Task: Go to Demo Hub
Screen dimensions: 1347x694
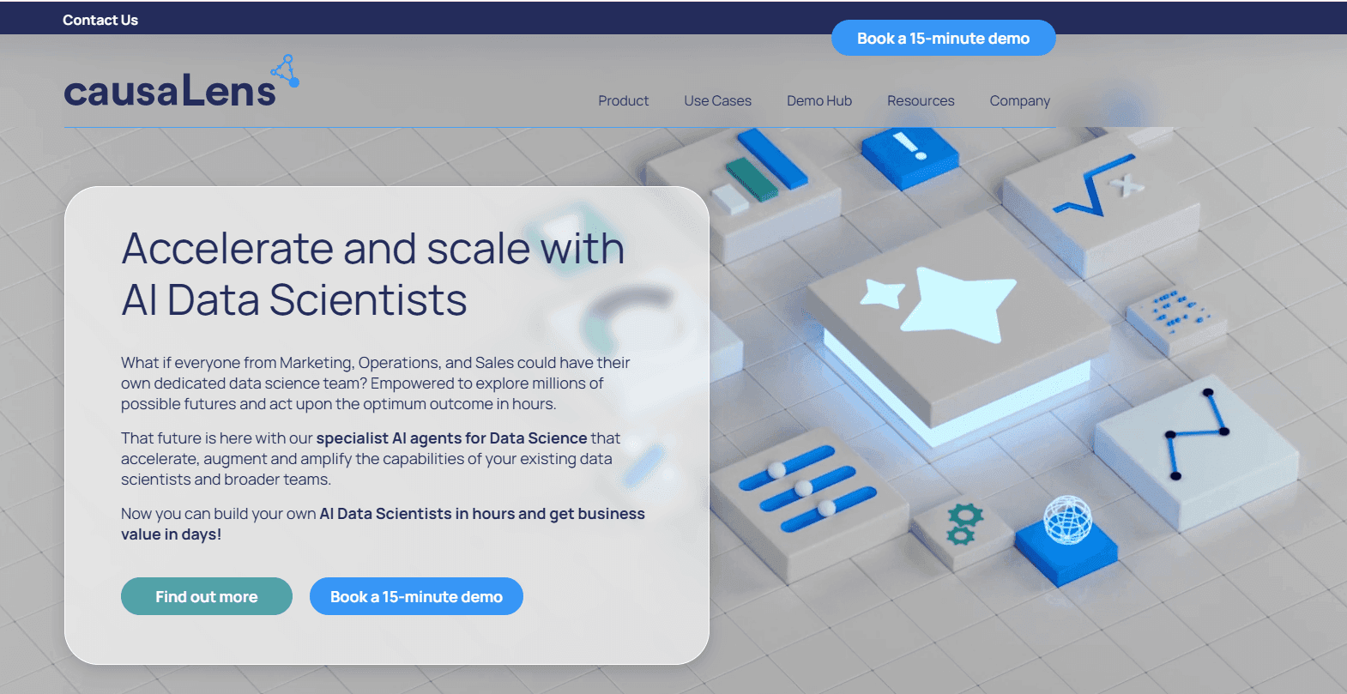Action: click(819, 100)
